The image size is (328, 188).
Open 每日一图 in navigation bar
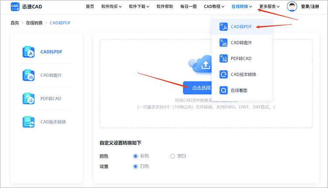click(x=188, y=7)
